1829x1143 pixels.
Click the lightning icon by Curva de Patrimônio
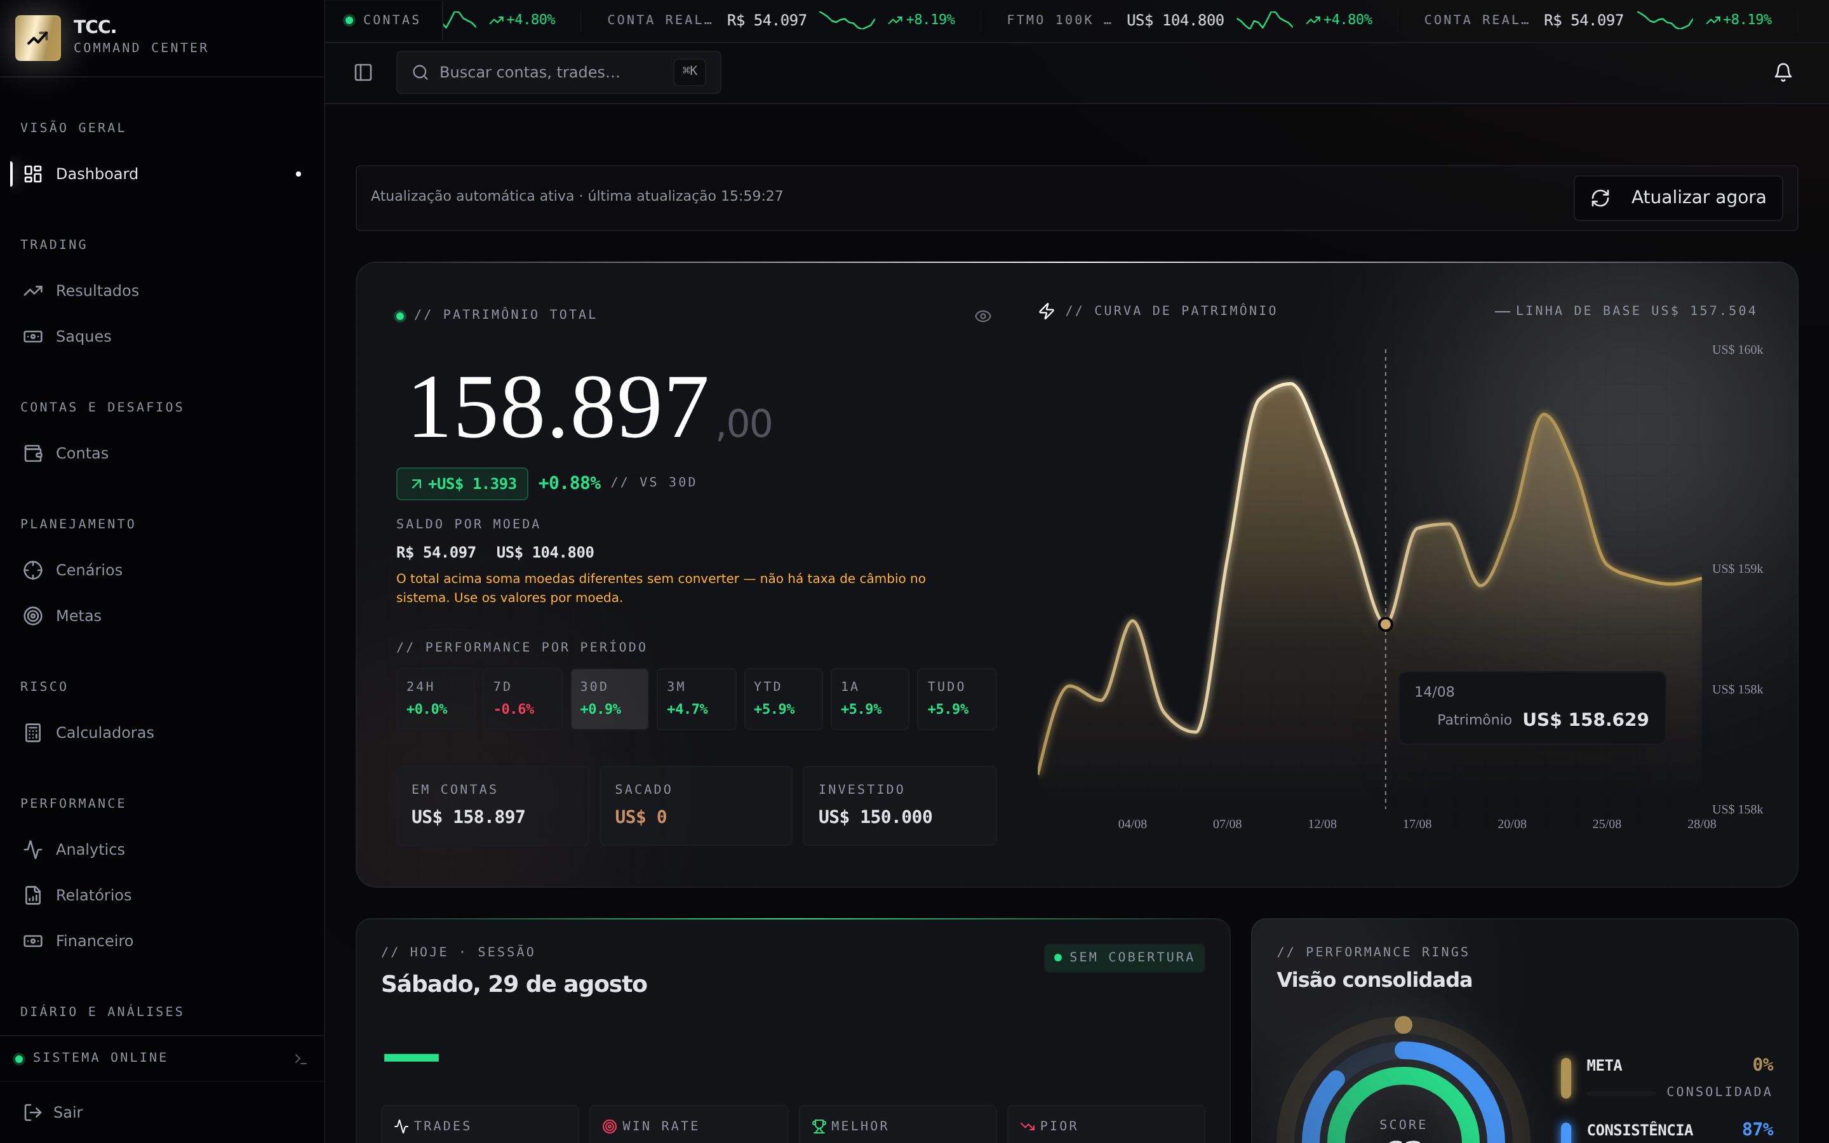point(1046,311)
